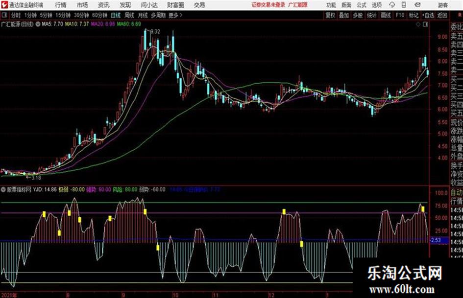Click the 9.32 high price marker
463x298 pixels.
[155, 32]
